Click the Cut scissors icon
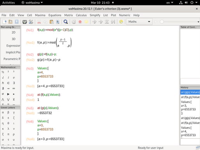This screenshot has height=150, width=200. 39,22
